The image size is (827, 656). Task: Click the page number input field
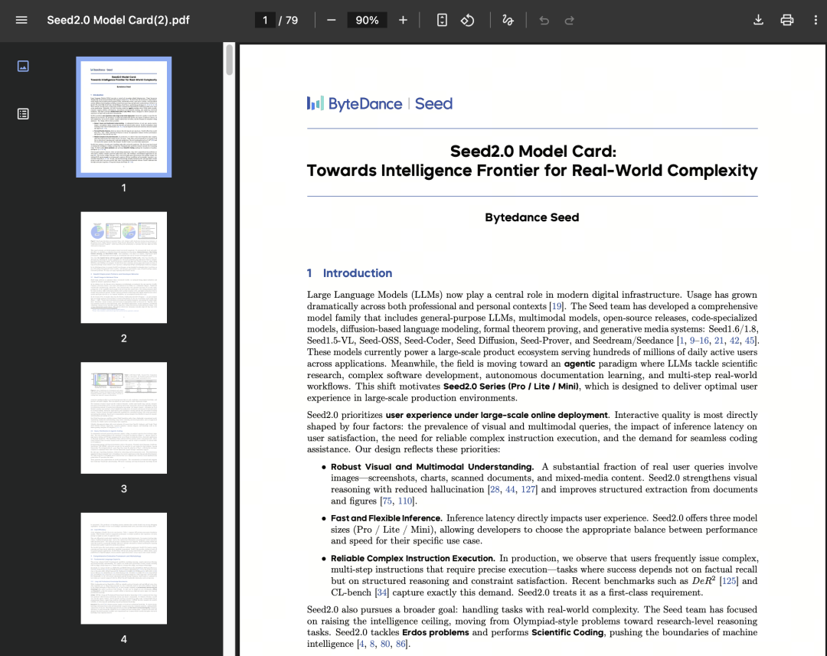click(266, 20)
